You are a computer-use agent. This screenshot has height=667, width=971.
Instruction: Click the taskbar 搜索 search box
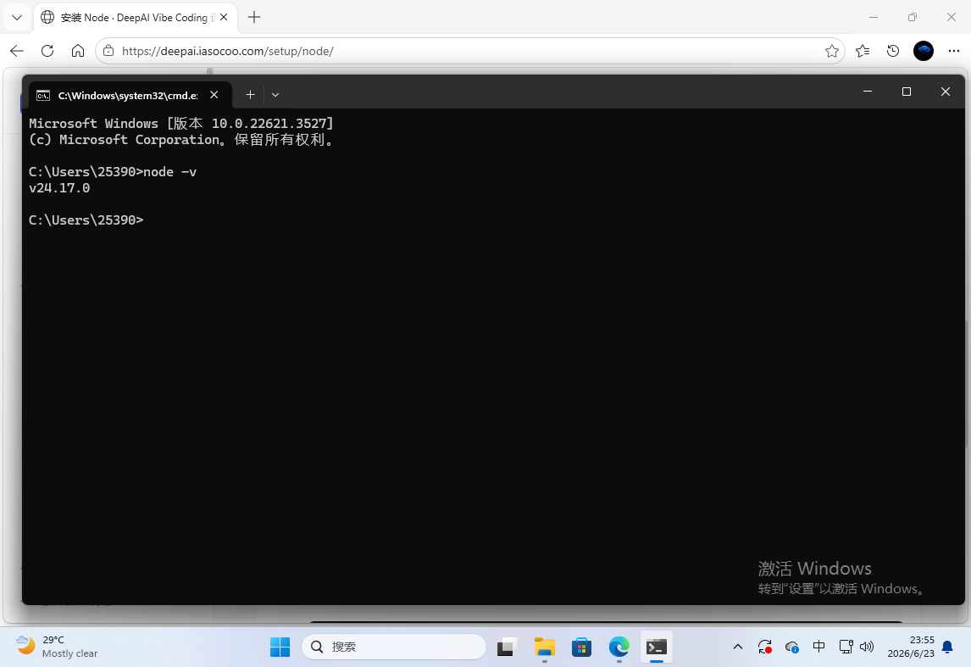click(394, 647)
